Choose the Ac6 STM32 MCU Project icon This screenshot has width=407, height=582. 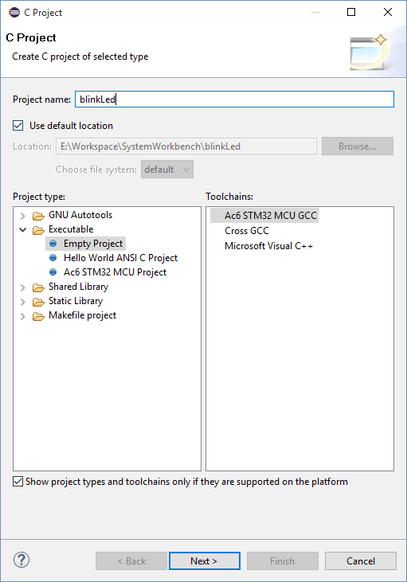(53, 272)
